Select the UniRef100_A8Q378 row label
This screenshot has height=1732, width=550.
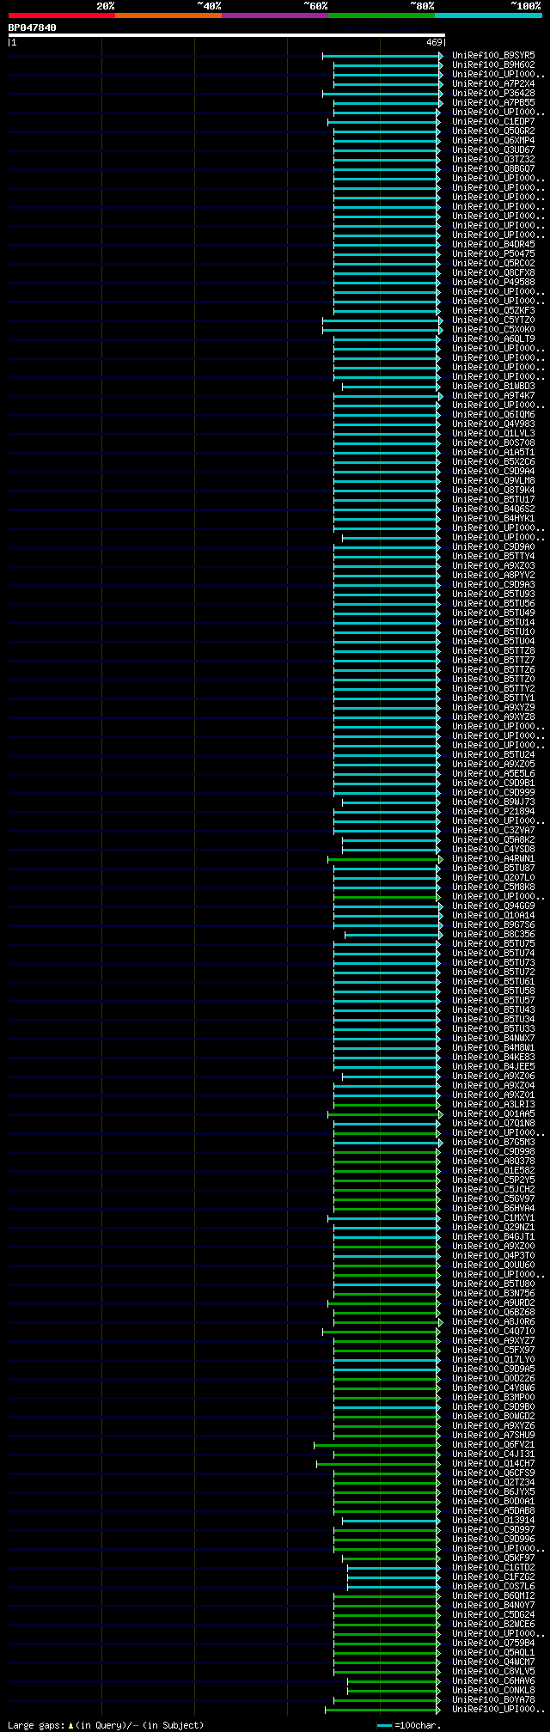tap(493, 1161)
